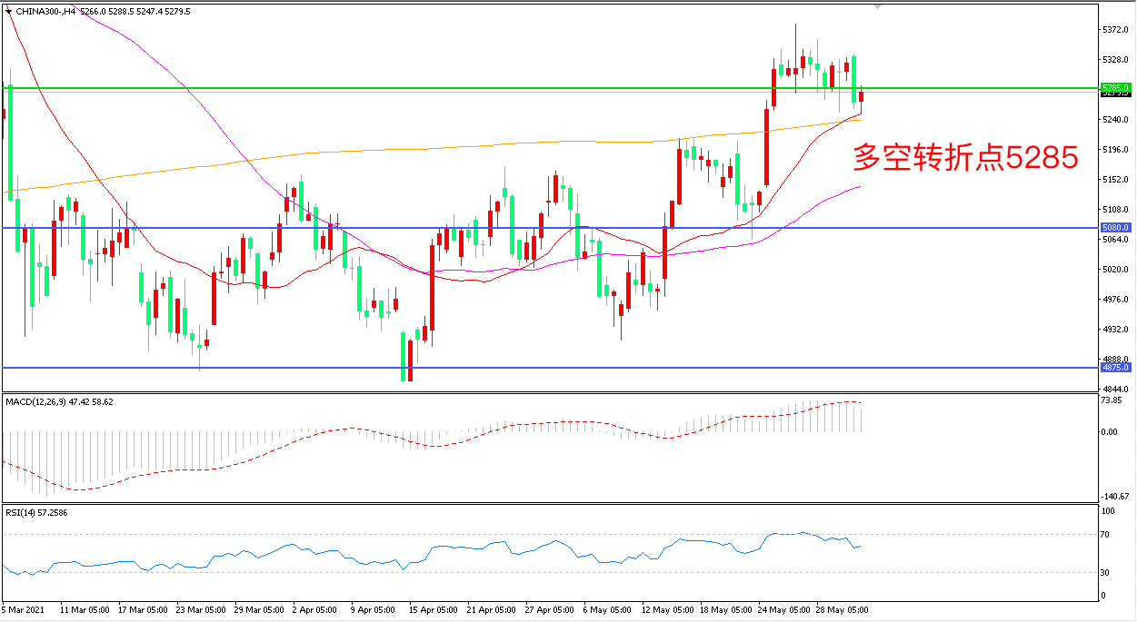
Task: Click the red-green candle pair touching 4875 line
Action: coord(406,358)
